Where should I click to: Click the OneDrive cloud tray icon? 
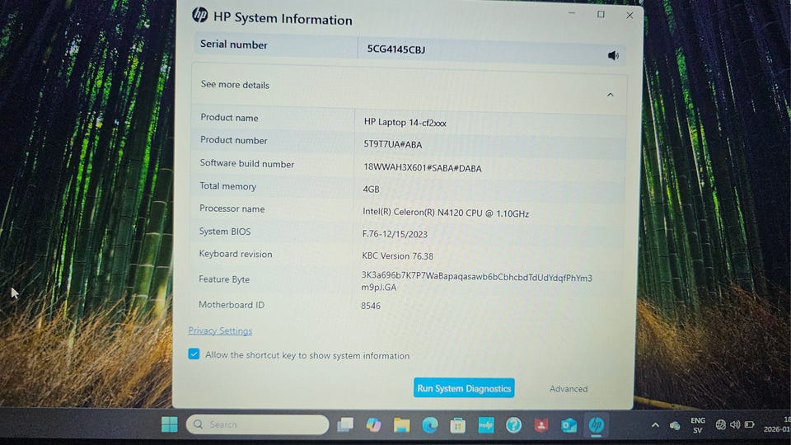[675, 426]
